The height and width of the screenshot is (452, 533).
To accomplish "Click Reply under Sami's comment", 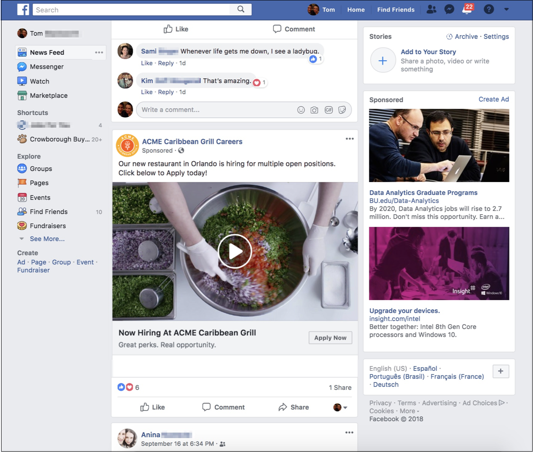I will 166,63.
